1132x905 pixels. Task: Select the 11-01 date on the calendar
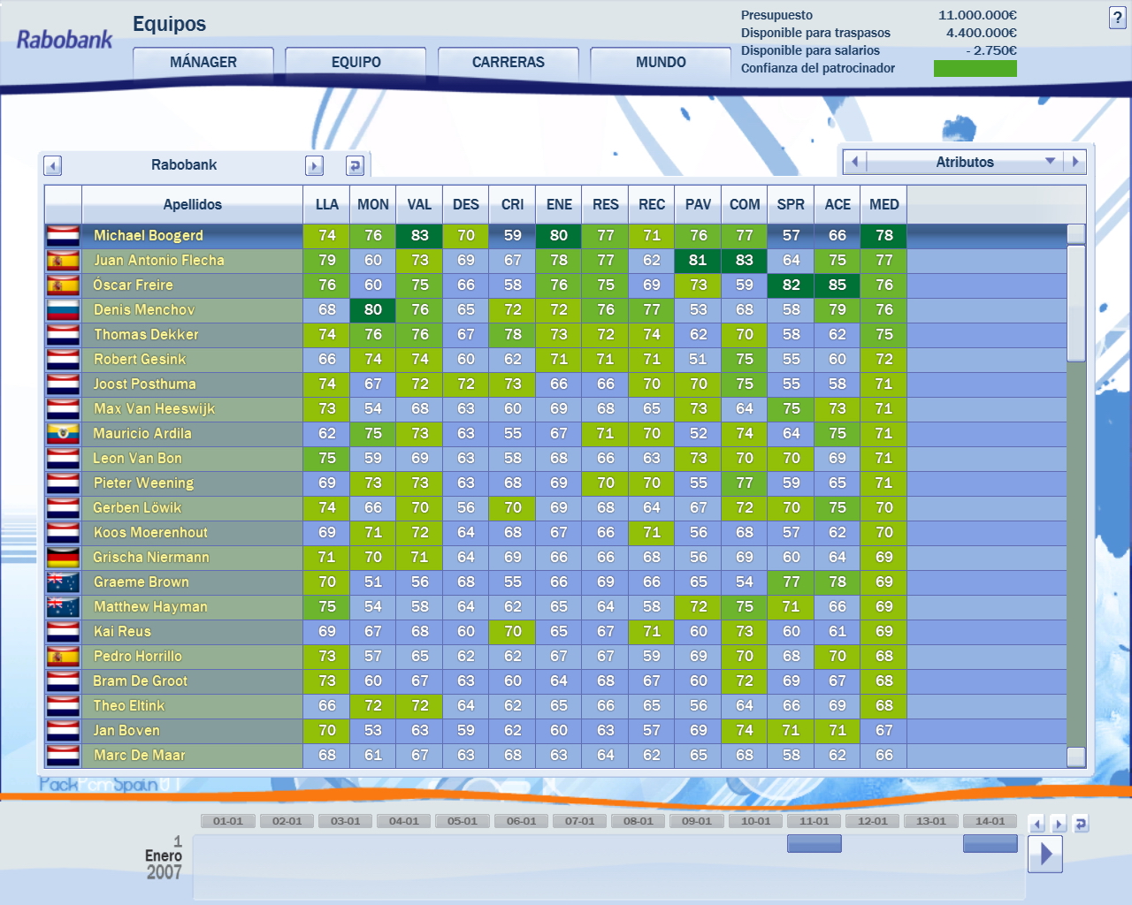814,821
